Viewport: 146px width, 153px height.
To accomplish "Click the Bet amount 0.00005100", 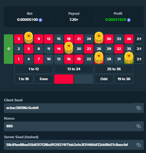I will tap(28, 20).
